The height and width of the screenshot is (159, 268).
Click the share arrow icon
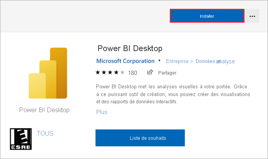(150, 72)
